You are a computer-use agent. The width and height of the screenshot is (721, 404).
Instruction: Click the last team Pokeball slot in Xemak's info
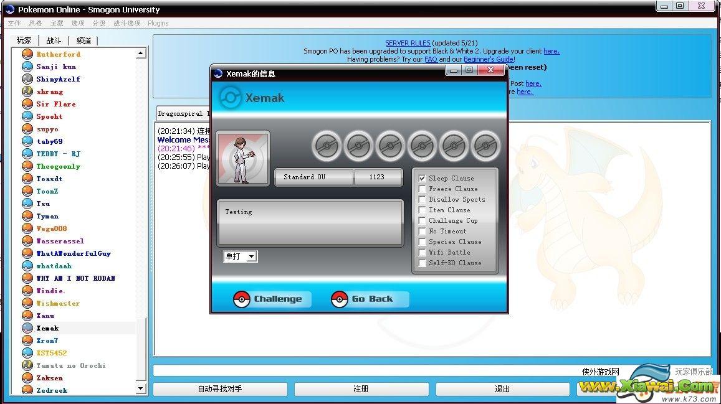(x=485, y=146)
